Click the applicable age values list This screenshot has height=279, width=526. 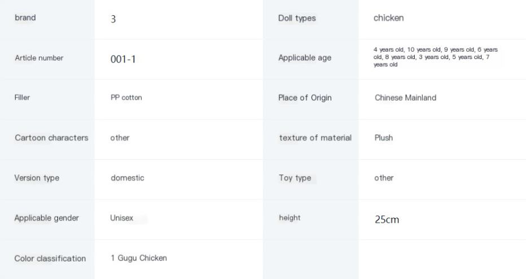[x=435, y=57]
